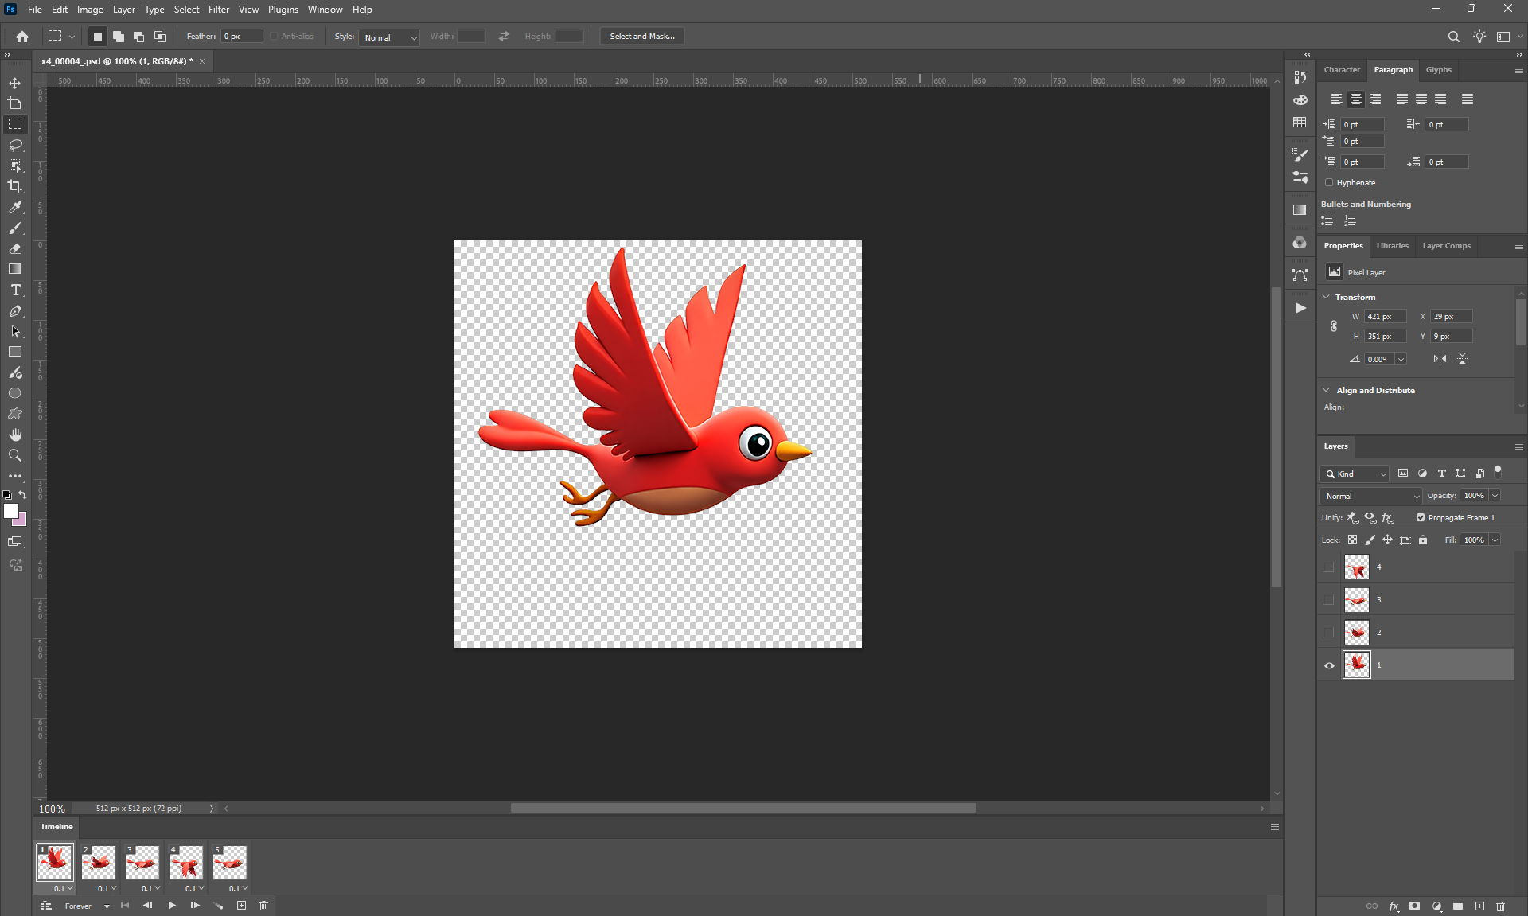The height and width of the screenshot is (916, 1528).
Task: Open the layer blend mode dropdown
Action: point(1371,496)
